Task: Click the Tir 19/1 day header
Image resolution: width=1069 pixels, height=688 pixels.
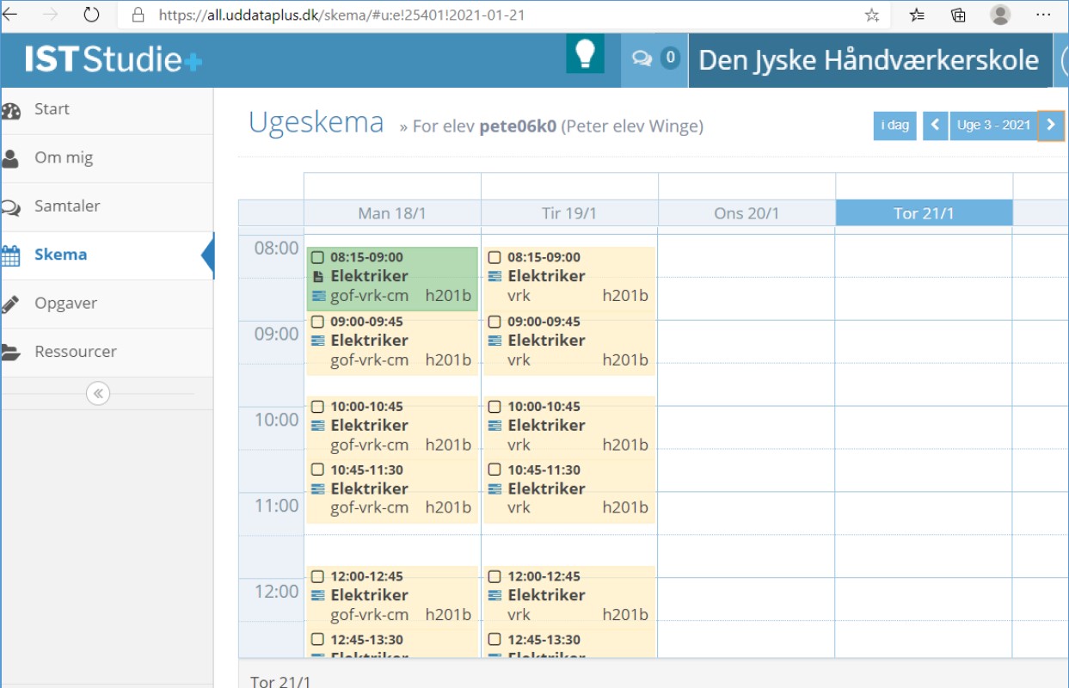Action: coord(569,213)
